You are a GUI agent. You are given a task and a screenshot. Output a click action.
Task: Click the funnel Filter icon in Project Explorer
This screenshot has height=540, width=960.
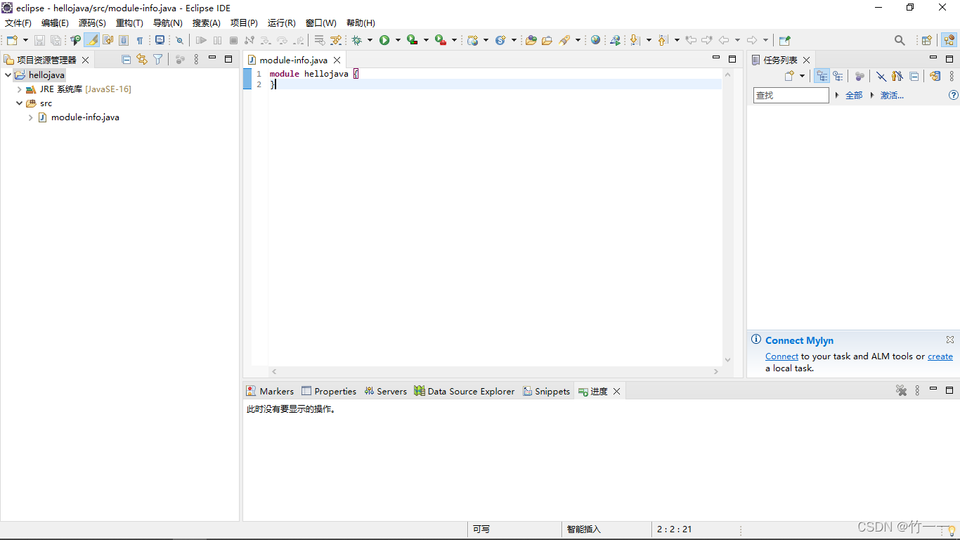point(158,60)
